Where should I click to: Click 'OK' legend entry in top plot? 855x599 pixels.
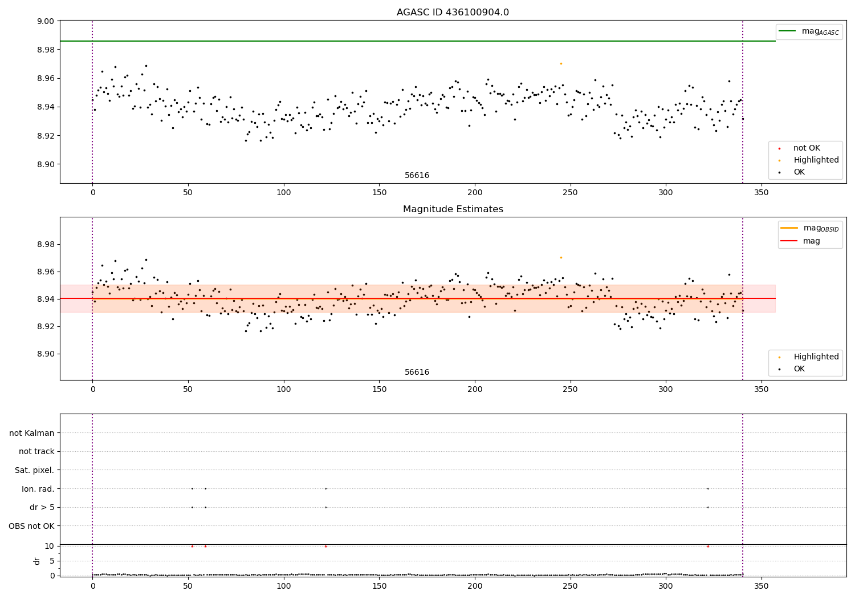tap(799, 172)
